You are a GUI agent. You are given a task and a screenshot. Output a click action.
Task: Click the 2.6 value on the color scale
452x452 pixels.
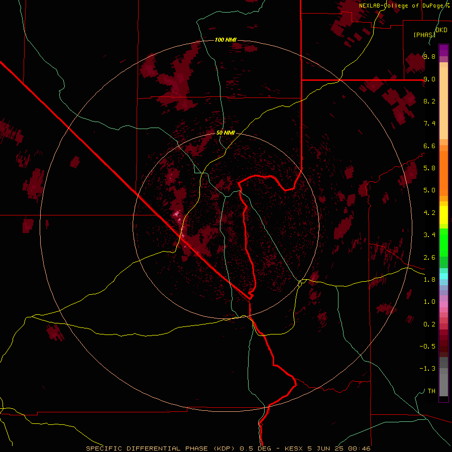[x=429, y=258]
